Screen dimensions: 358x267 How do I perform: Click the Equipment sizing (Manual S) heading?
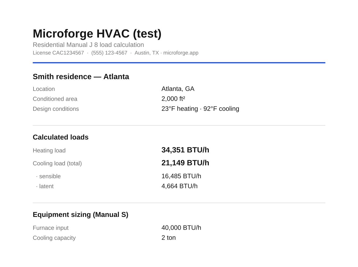click(81, 215)
